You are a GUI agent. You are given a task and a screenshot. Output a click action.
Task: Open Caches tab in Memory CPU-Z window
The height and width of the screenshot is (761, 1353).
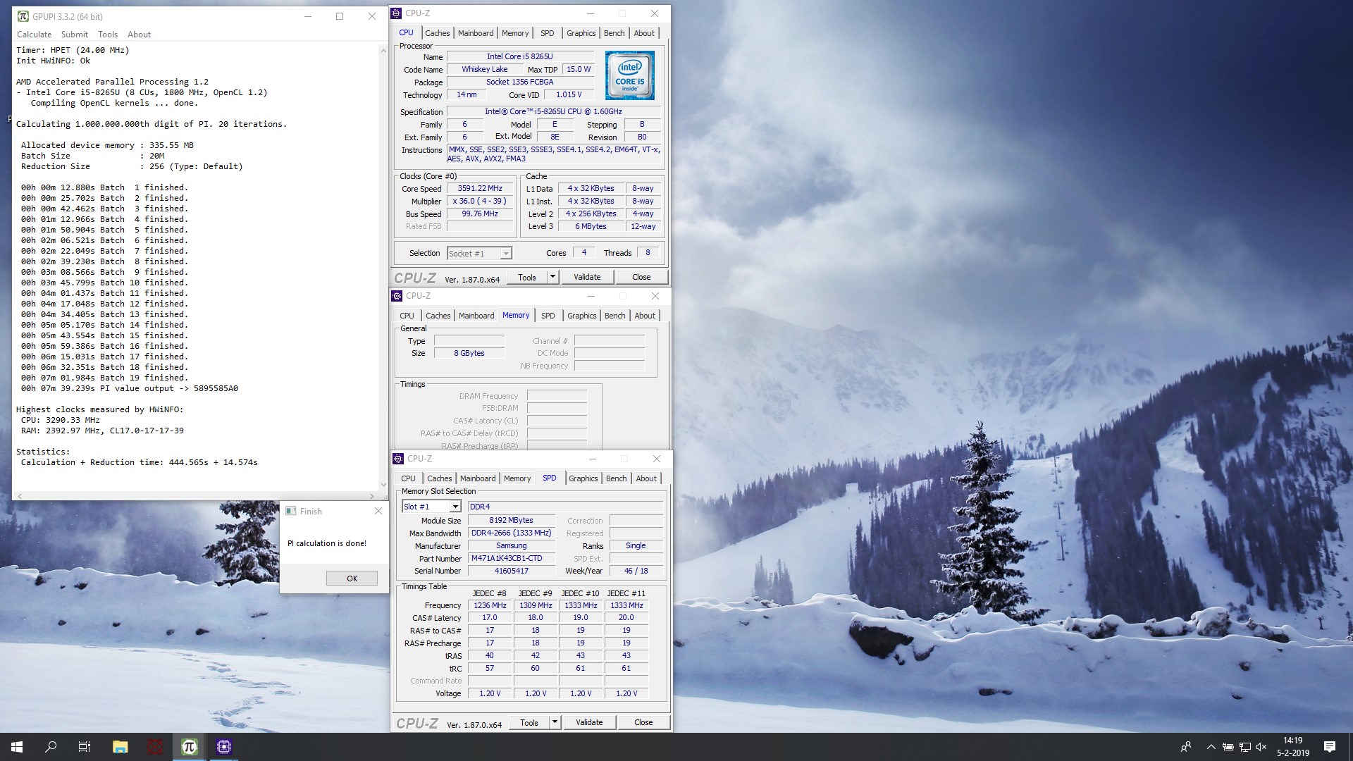coord(438,316)
